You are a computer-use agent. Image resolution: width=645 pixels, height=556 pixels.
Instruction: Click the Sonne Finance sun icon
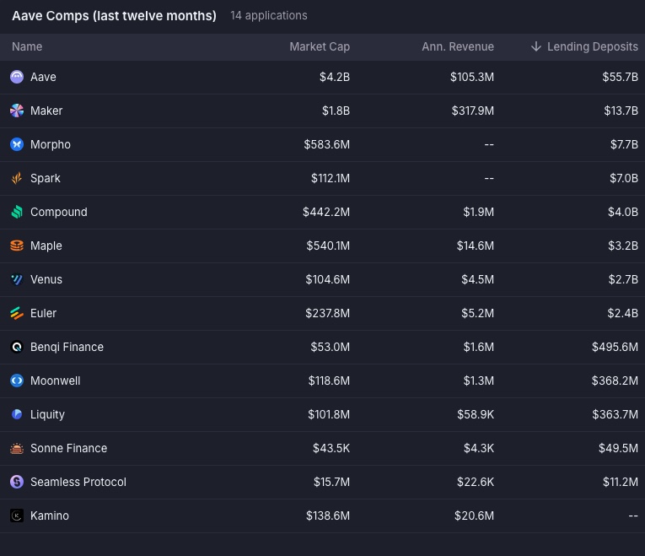tap(17, 448)
